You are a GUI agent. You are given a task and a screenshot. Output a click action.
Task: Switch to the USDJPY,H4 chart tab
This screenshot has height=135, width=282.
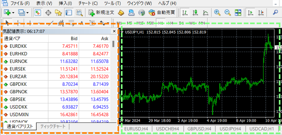pos(230,129)
